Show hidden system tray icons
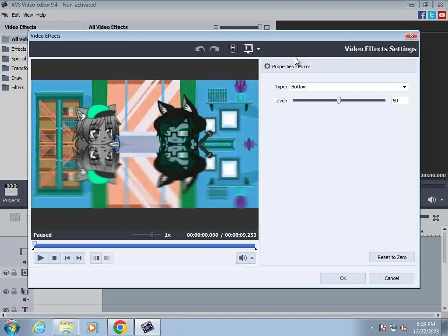Screen dimensions: 448x336 (372, 328)
